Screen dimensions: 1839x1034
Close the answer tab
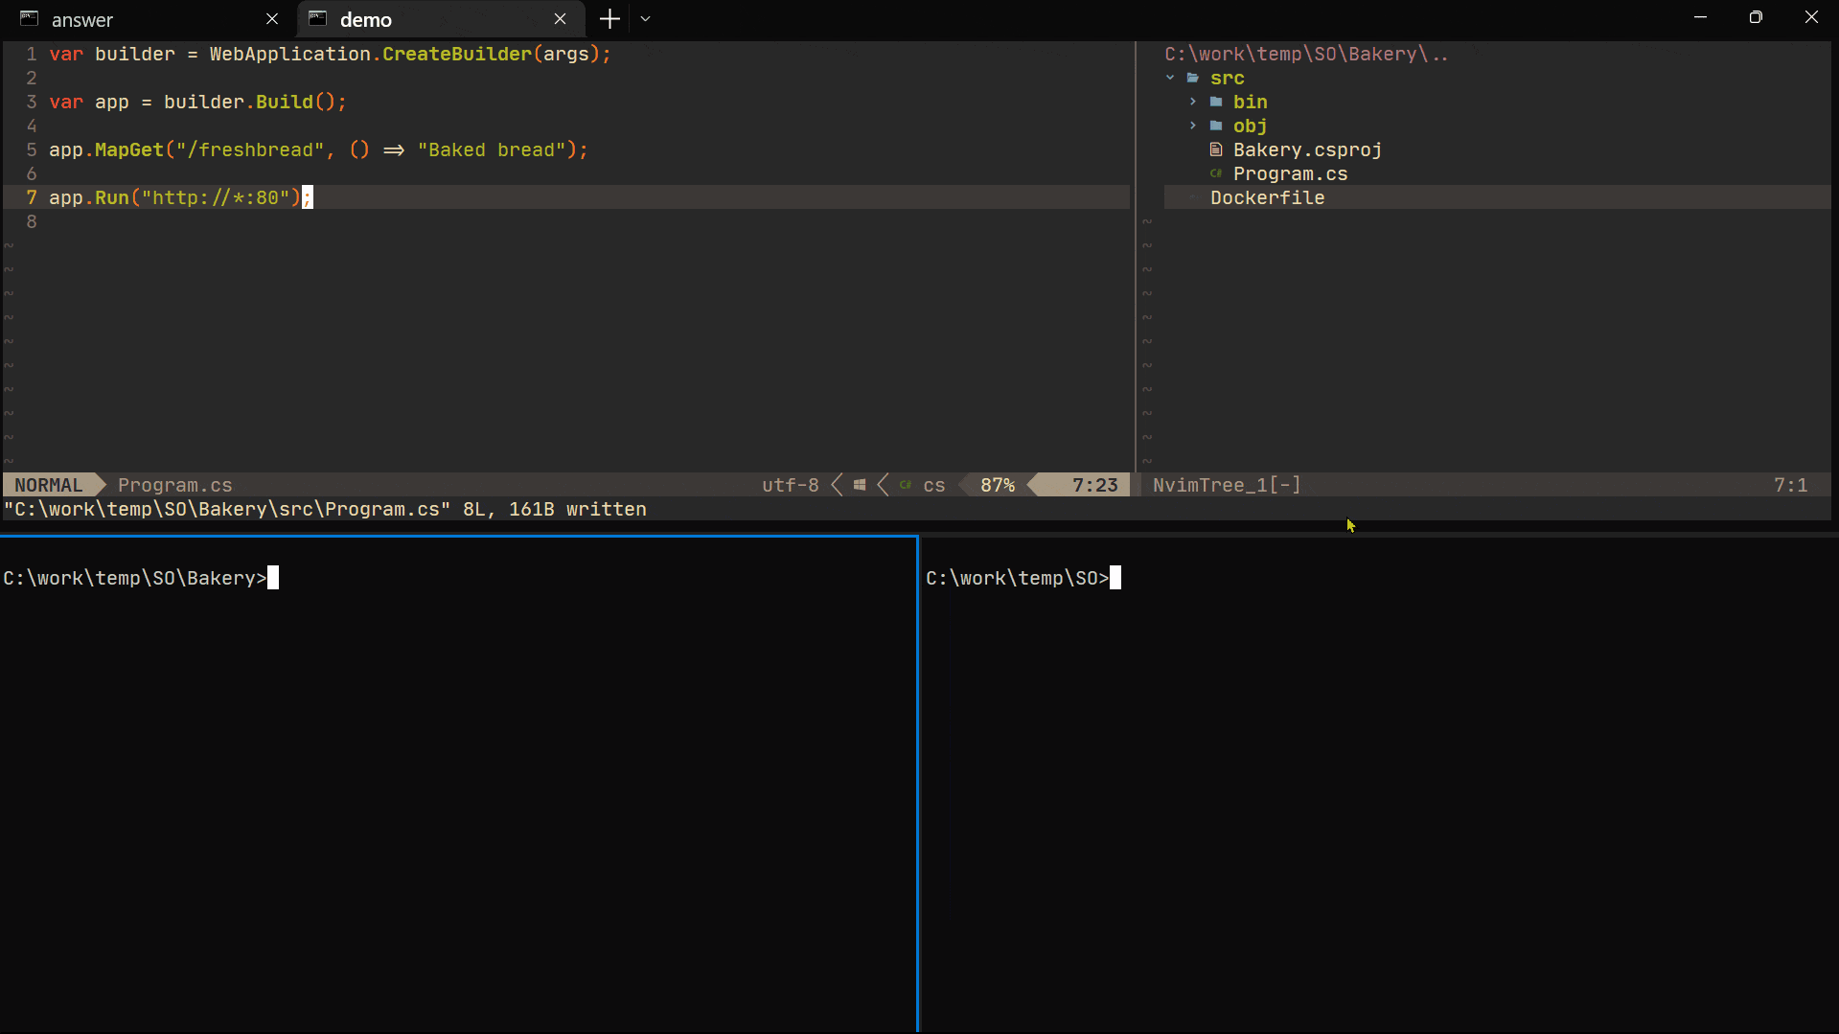tap(272, 19)
